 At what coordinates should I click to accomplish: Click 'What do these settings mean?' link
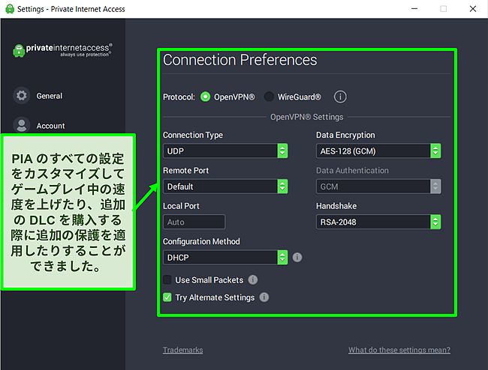[x=399, y=350]
